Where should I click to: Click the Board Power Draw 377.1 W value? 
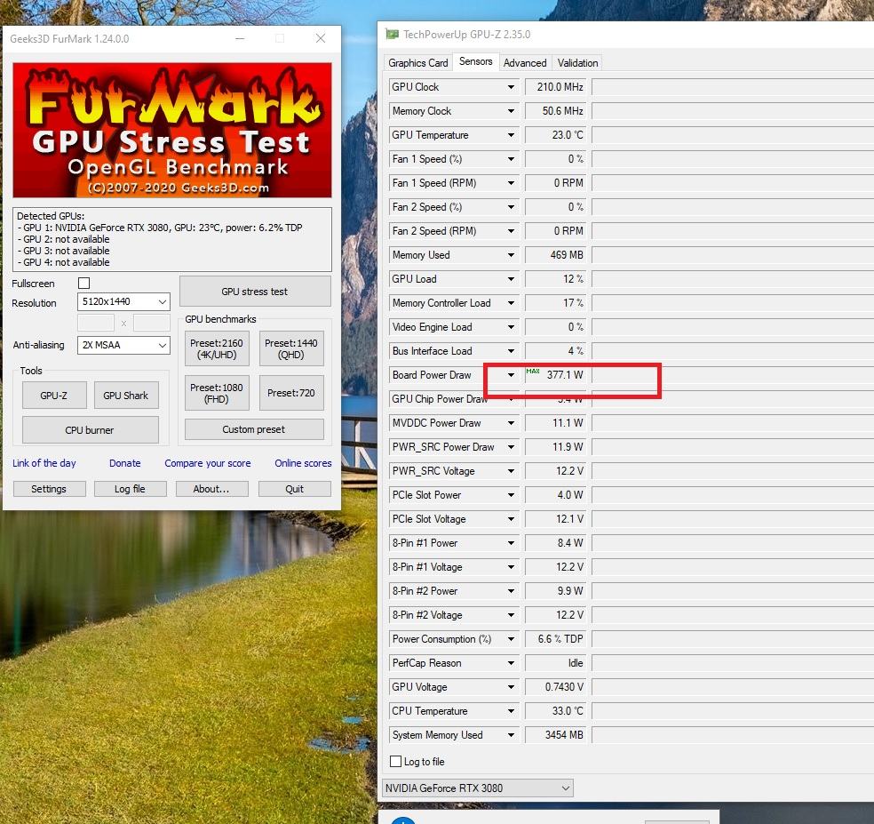[x=556, y=375]
